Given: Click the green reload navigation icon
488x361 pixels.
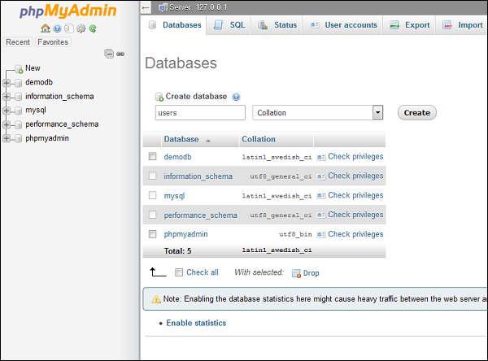Looking at the screenshot, I should [93, 28].
